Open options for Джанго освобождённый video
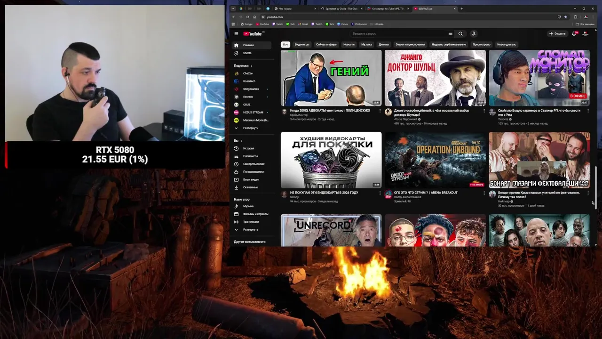602x339 pixels. [x=484, y=111]
